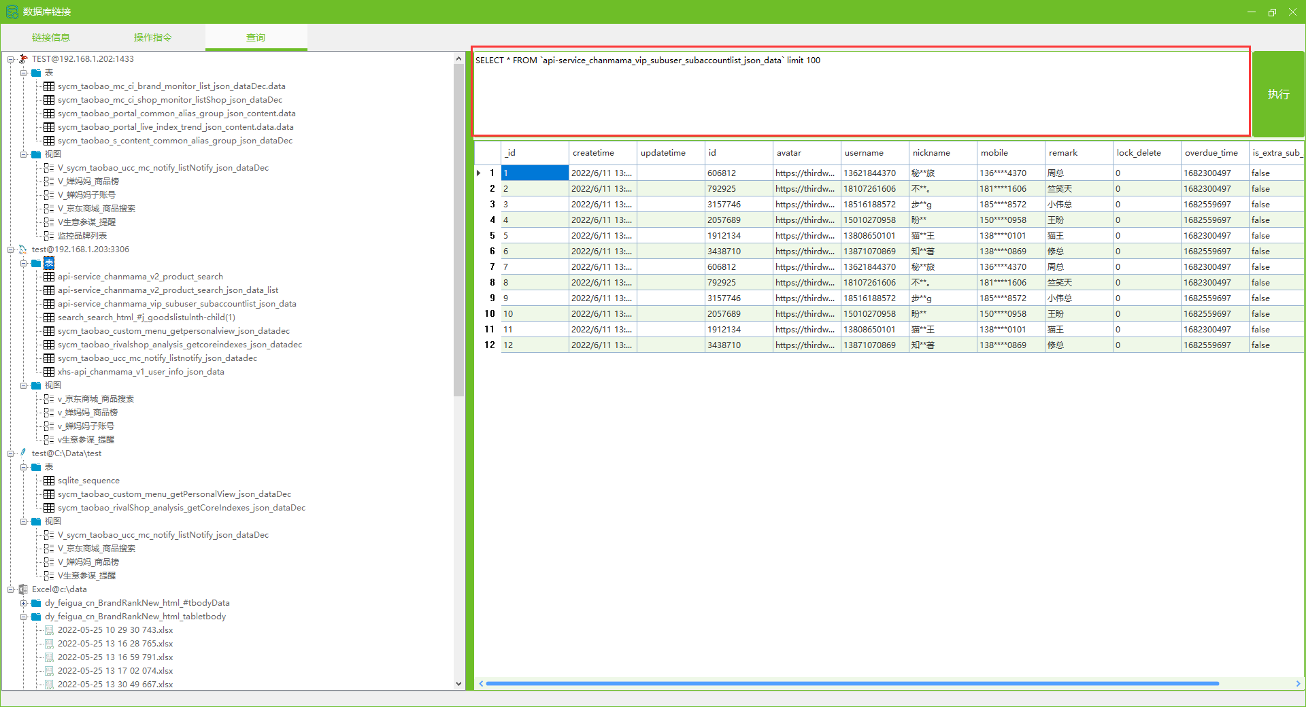This screenshot has height=707, width=1306.
Task: Click the SQLite feather icon beside test@C:\Data\test
Action: point(23,453)
